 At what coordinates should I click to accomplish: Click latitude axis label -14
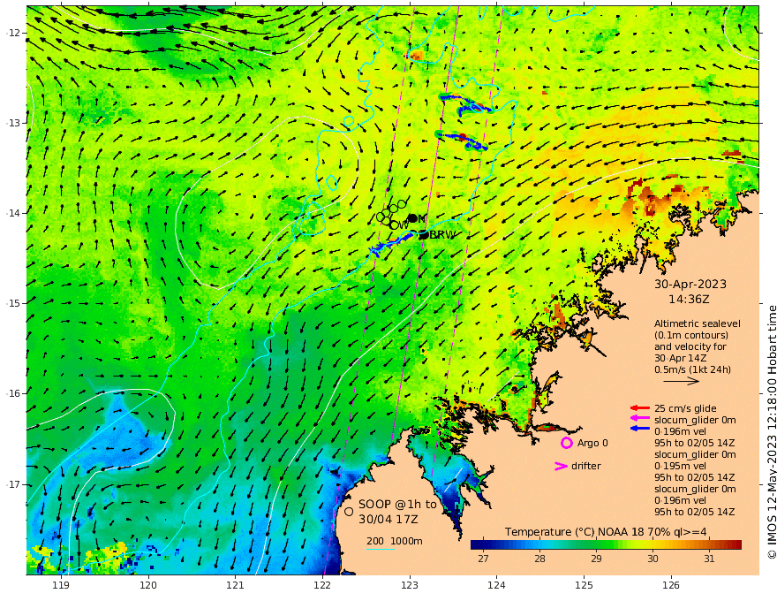(x=13, y=213)
